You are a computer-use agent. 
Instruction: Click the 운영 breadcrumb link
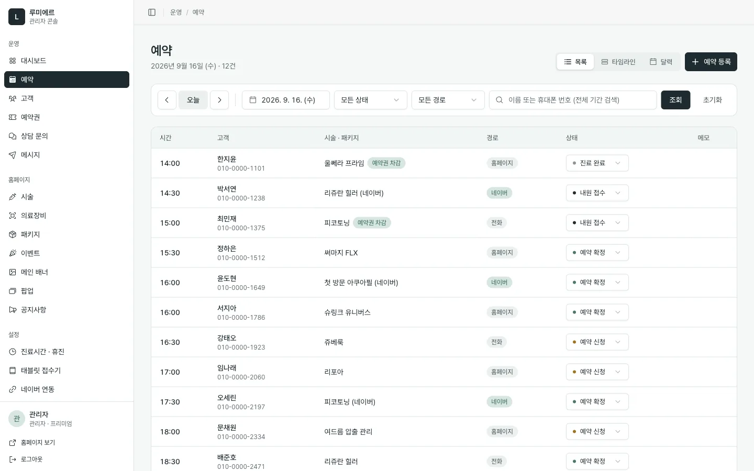coord(176,12)
